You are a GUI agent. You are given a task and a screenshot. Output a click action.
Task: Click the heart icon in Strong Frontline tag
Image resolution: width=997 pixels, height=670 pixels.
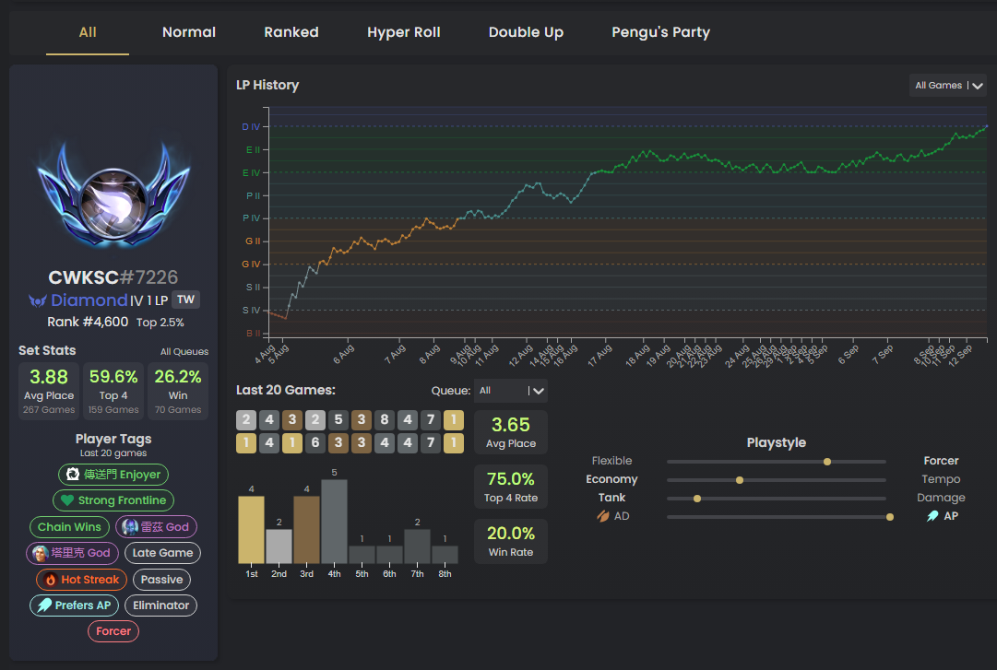(66, 500)
